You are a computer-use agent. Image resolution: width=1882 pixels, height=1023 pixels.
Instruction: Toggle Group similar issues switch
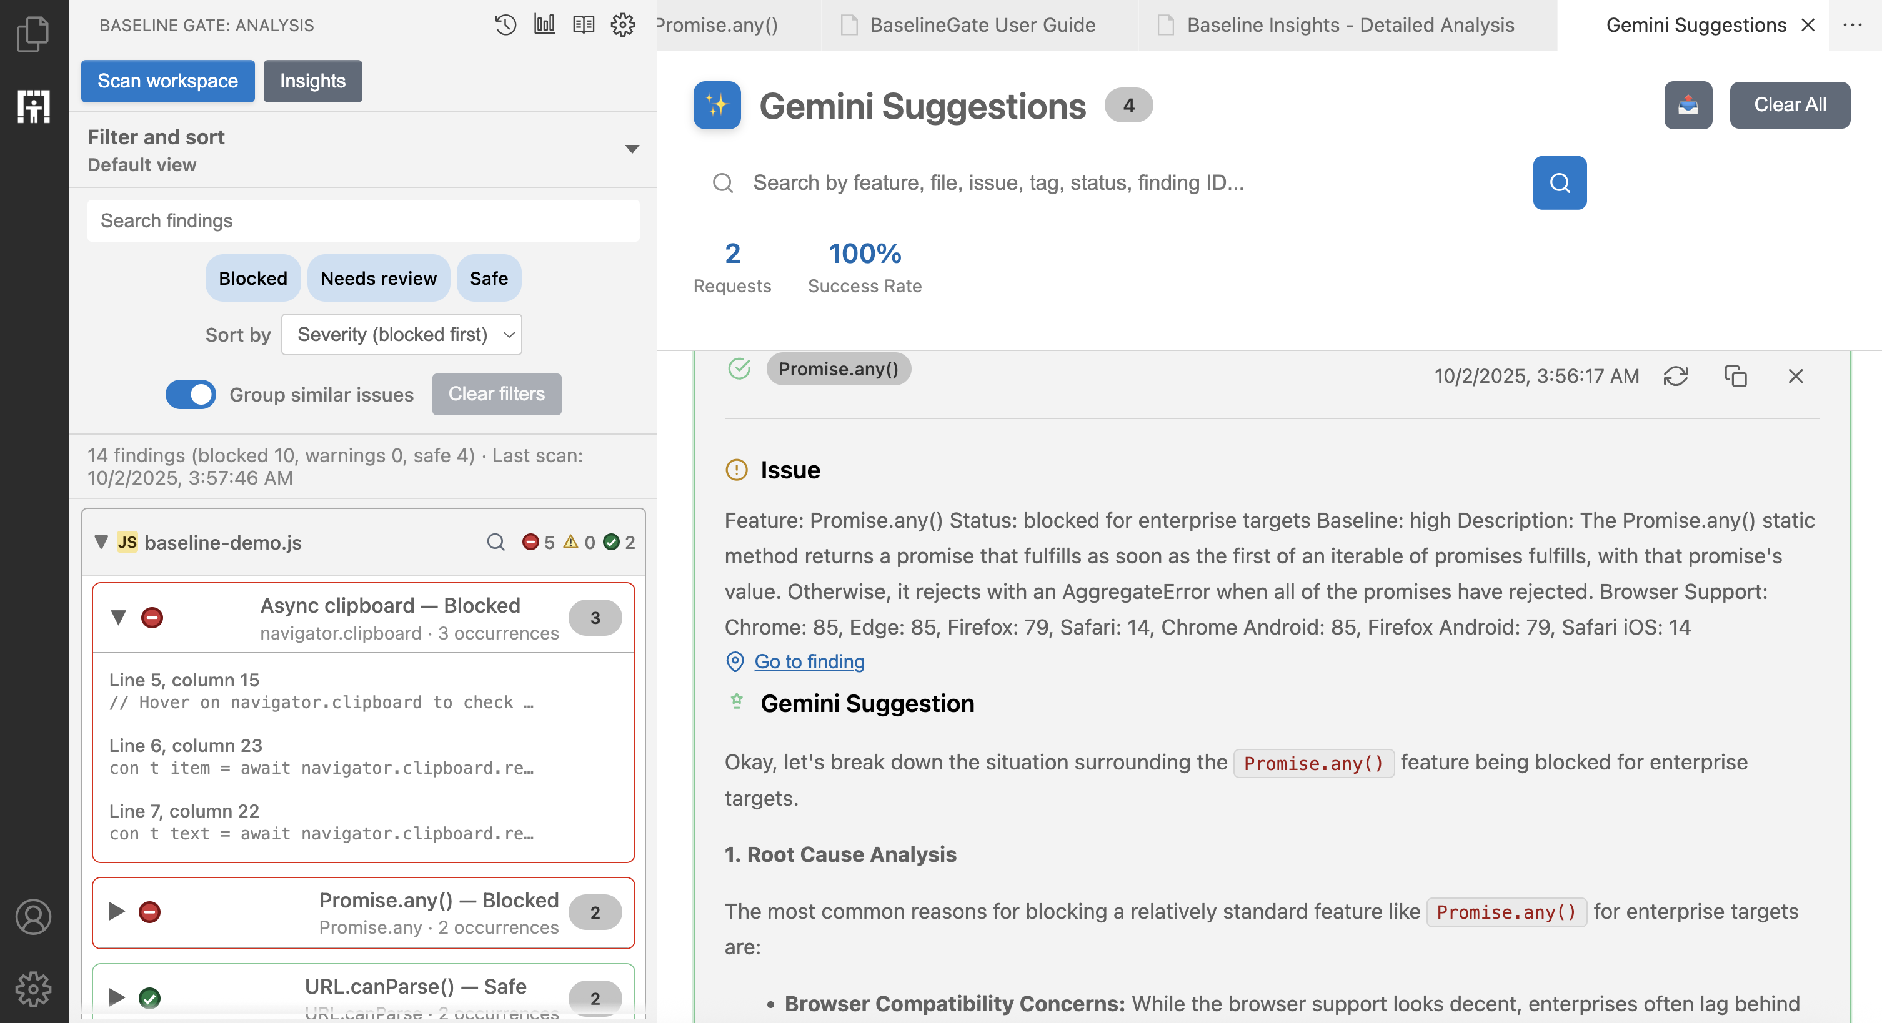click(x=191, y=394)
